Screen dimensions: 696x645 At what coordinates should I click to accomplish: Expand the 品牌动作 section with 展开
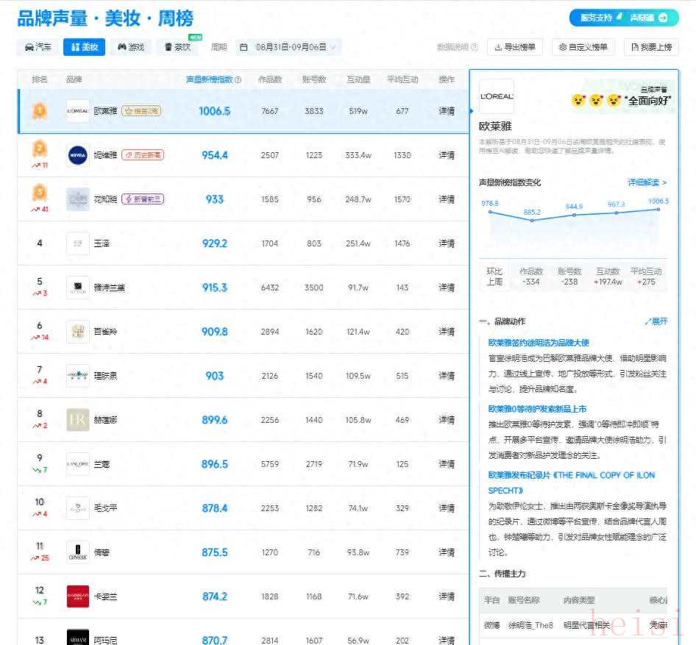[656, 321]
